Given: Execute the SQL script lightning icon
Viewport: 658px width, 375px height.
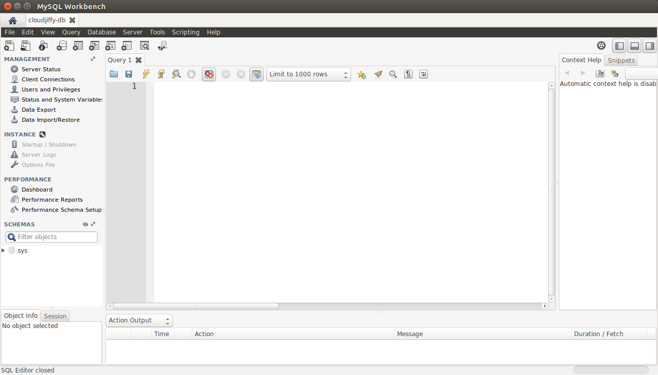Looking at the screenshot, I should coord(146,74).
